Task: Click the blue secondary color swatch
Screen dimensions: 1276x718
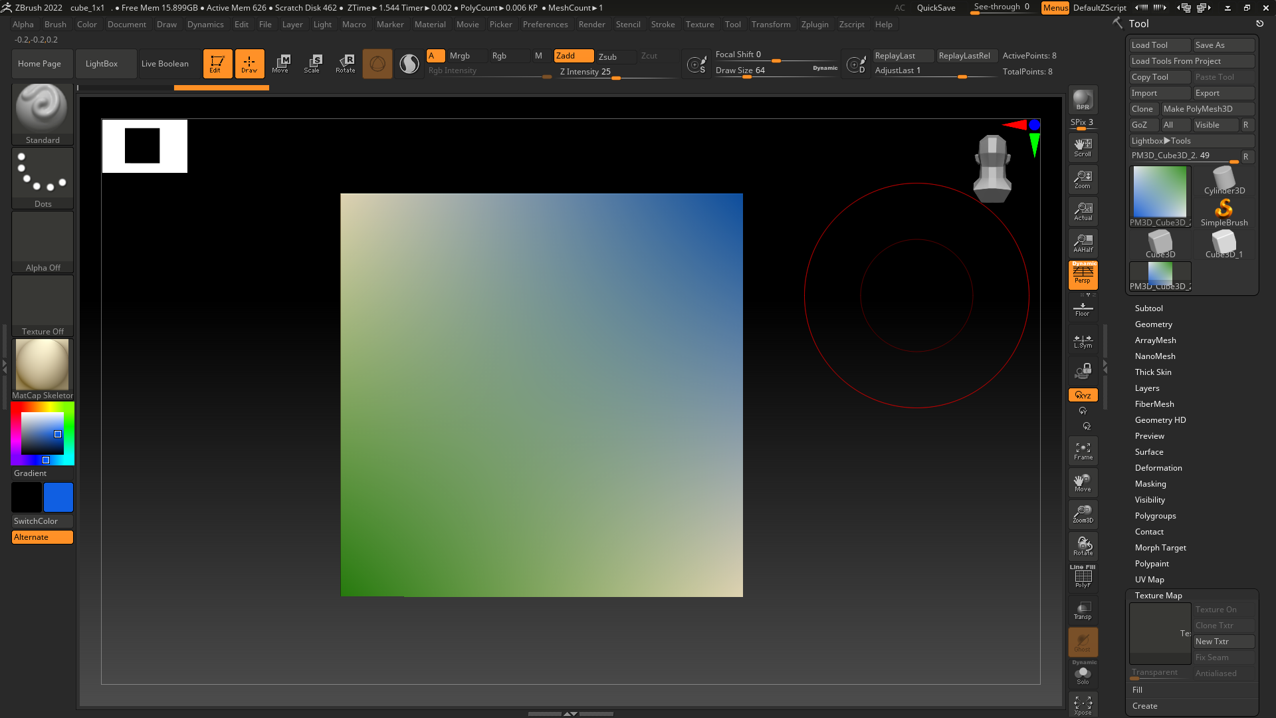Action: (58, 497)
